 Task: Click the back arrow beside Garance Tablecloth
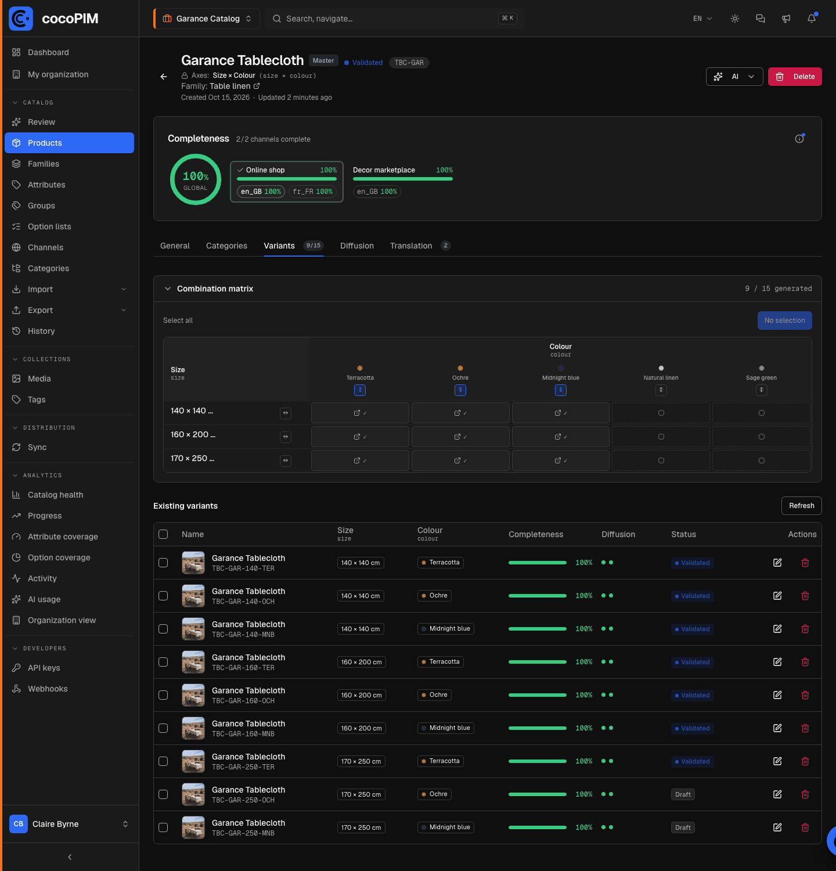tap(164, 77)
